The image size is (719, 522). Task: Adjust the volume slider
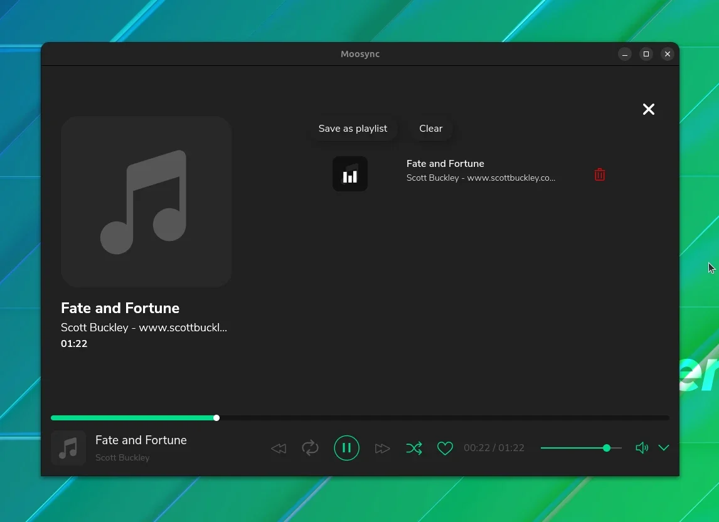[x=581, y=448]
